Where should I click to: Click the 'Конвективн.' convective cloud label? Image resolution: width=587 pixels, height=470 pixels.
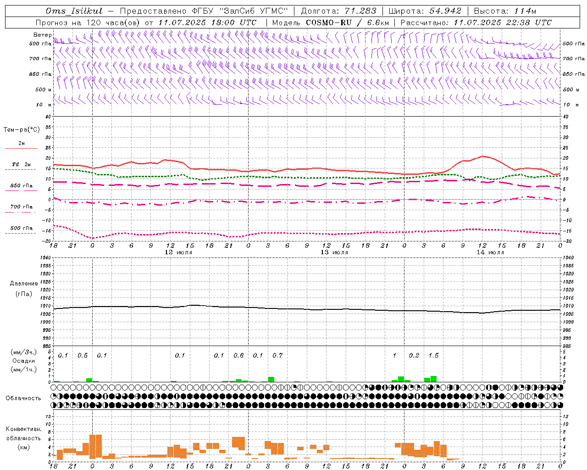(x=23, y=429)
